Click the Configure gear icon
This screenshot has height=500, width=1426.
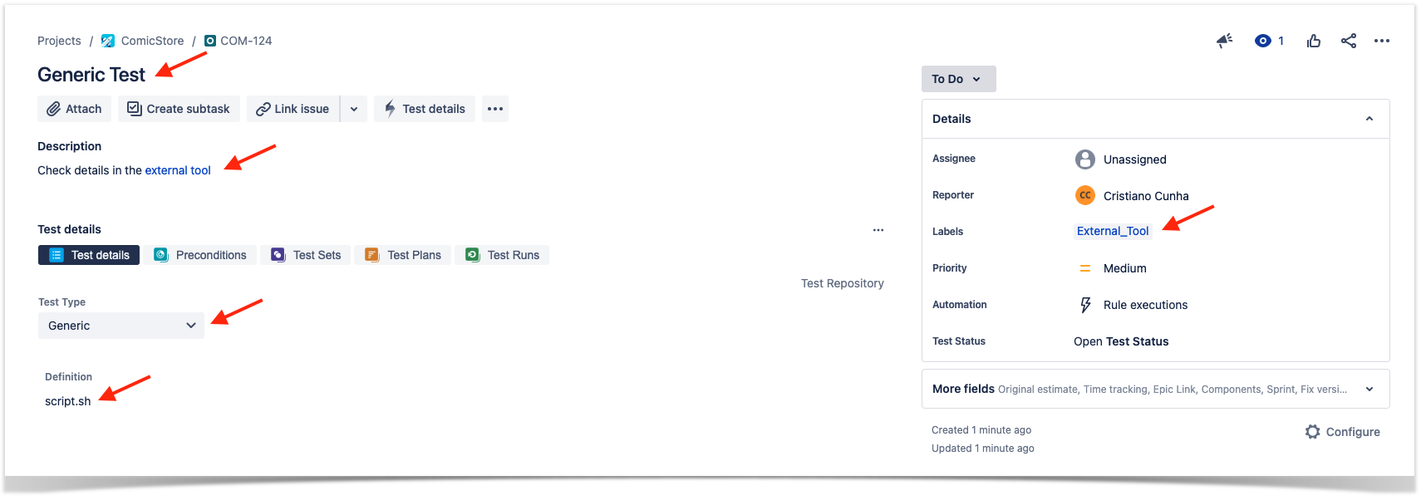(1313, 432)
